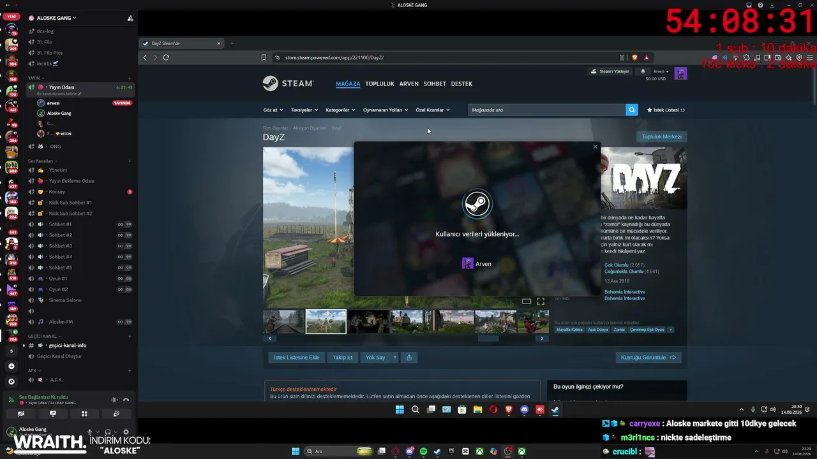Click the invite people icon beside ALOSKE GANG

(x=130, y=18)
